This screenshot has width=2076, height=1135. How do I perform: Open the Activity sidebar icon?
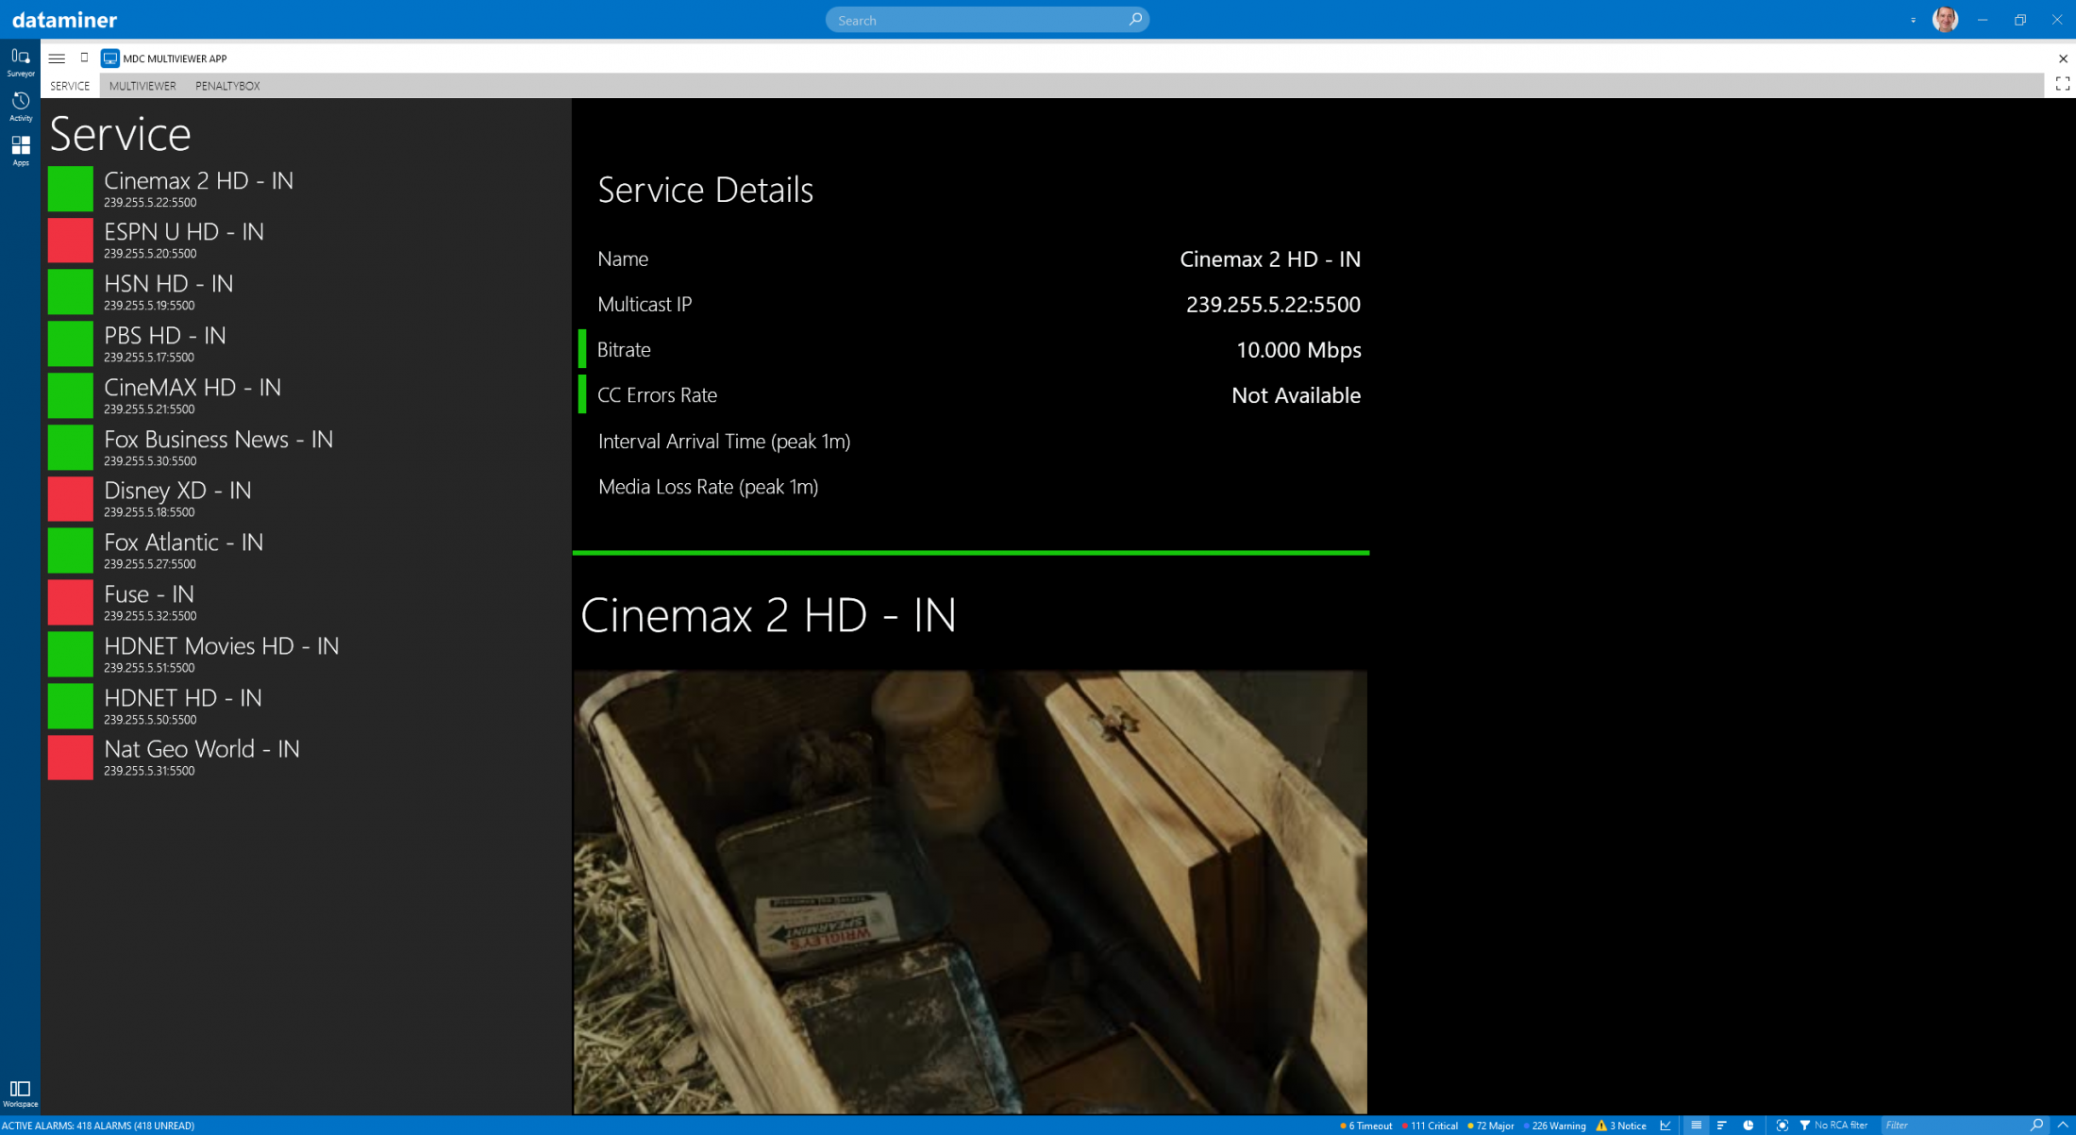[x=20, y=107]
